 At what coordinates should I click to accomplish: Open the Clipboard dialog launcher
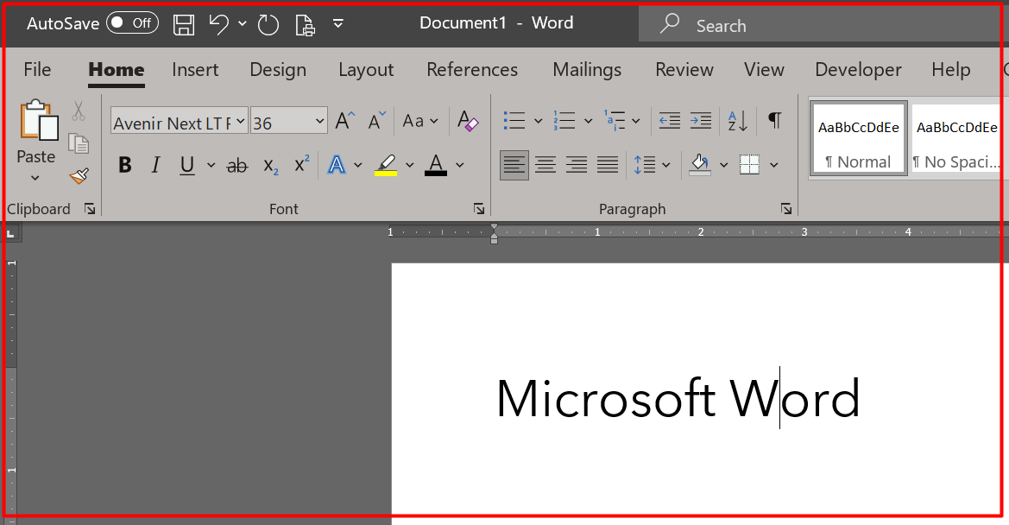(90, 208)
